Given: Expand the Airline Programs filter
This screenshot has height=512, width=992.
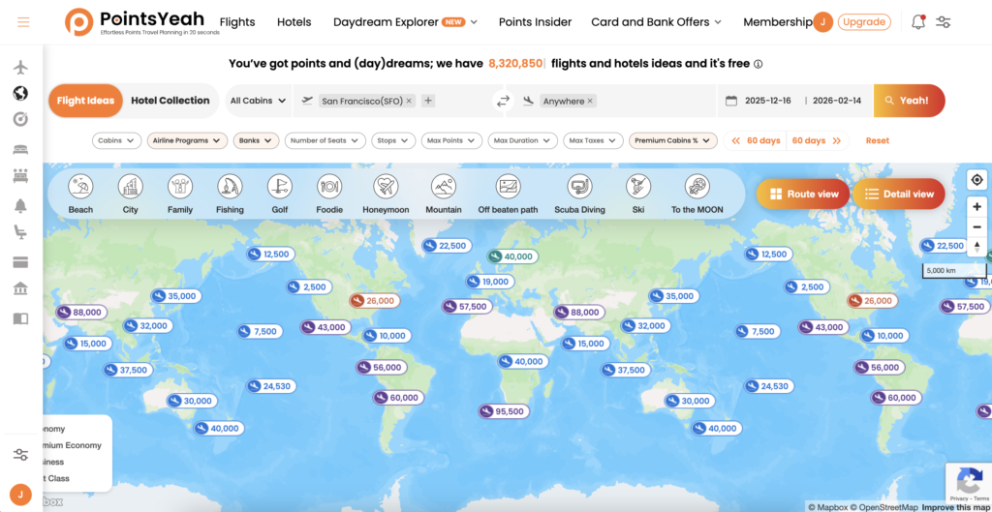Looking at the screenshot, I should 187,140.
